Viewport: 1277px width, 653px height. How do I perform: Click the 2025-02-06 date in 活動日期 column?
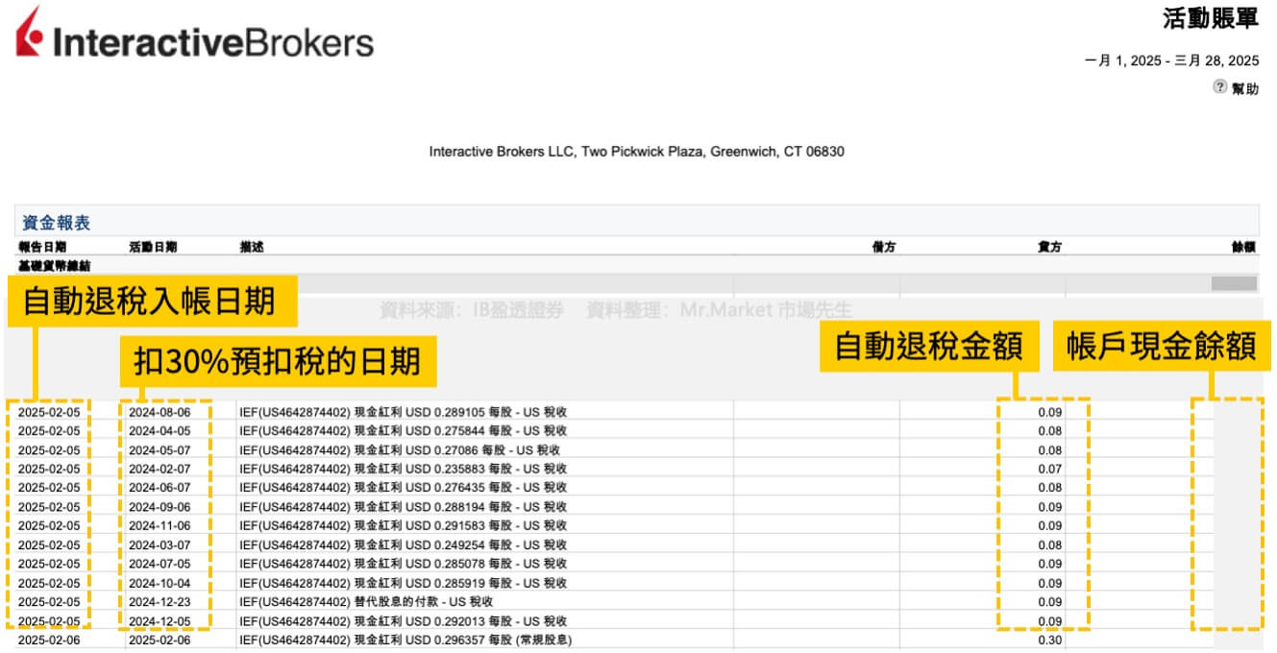pos(160,640)
